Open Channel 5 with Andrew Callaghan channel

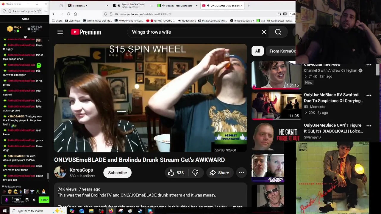pos(330,70)
